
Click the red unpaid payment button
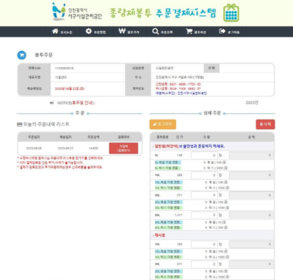(123, 148)
